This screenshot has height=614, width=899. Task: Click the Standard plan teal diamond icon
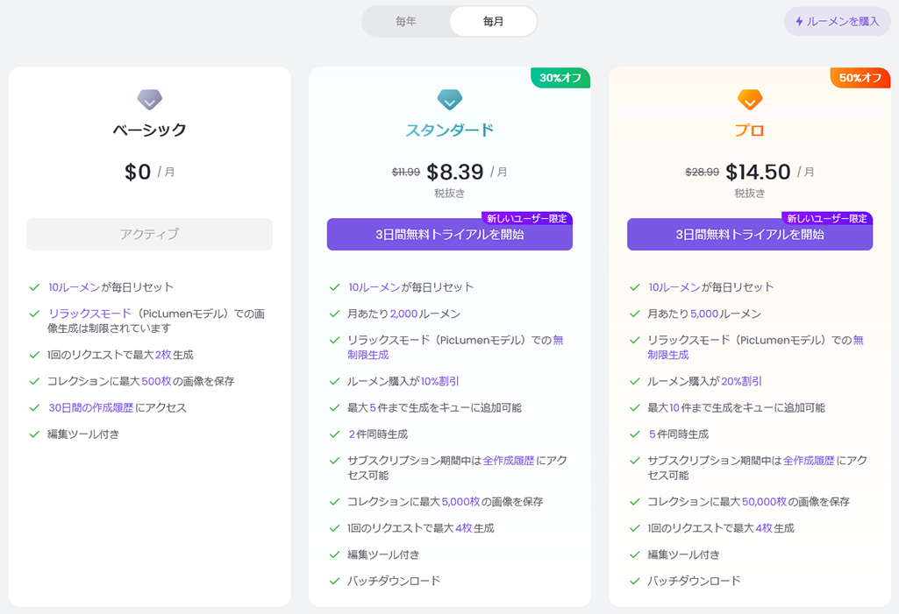point(449,100)
